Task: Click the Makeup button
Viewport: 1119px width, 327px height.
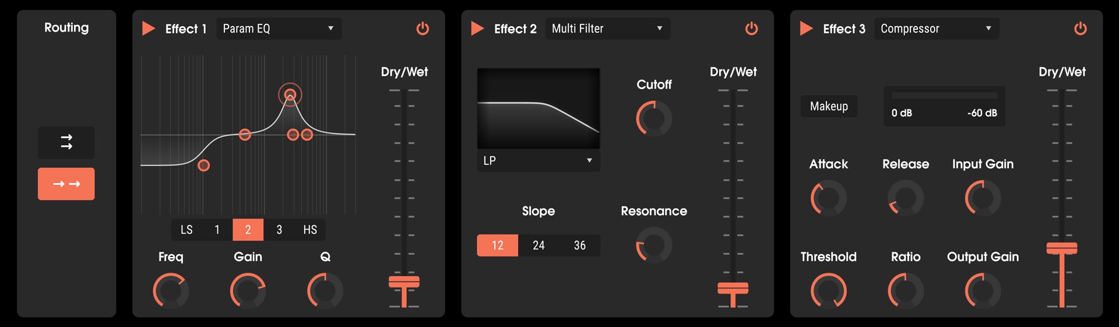Action: coord(829,106)
